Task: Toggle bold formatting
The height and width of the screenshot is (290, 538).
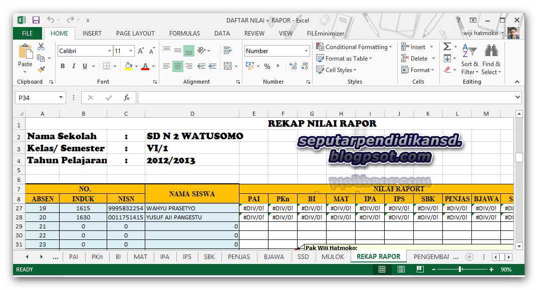Action: pyautogui.click(x=62, y=66)
